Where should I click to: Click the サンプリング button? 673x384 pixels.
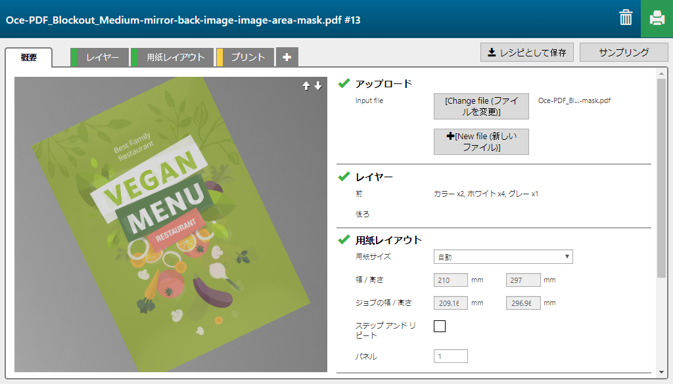pyautogui.click(x=624, y=53)
